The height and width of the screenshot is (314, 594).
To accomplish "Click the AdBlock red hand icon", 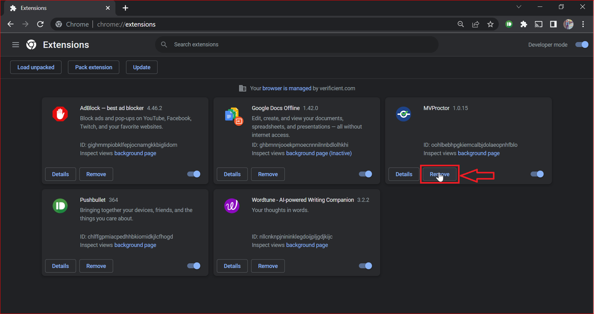I will pos(60,114).
